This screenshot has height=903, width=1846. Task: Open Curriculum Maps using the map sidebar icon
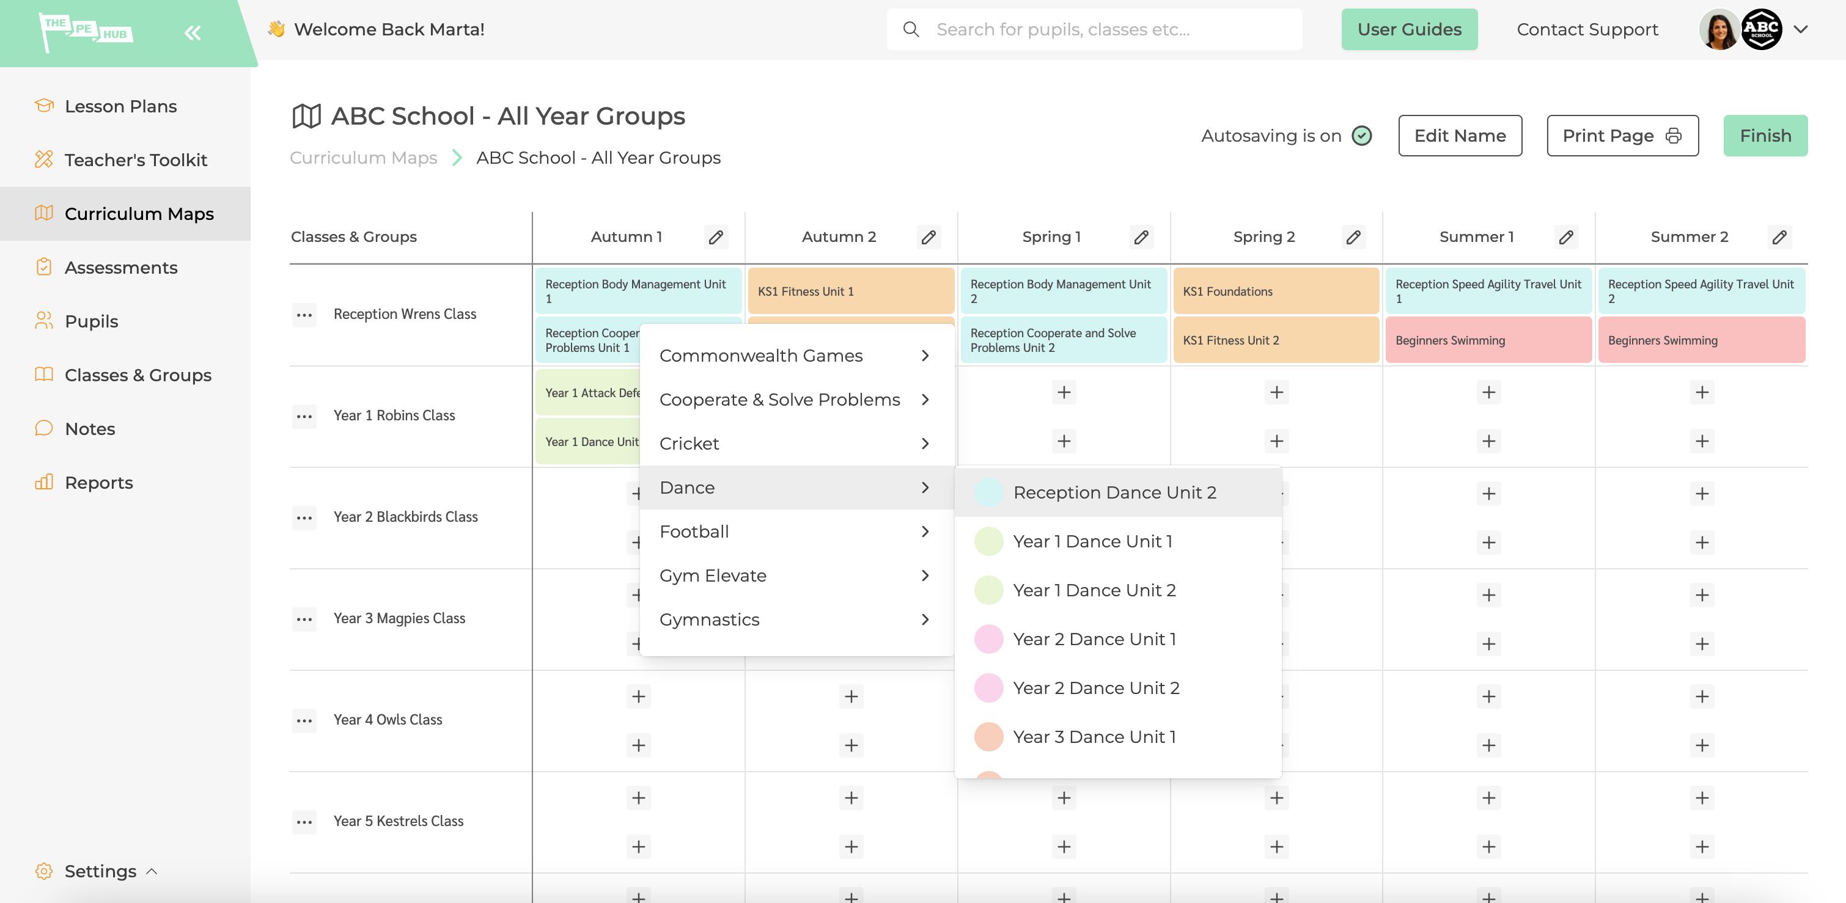point(45,213)
